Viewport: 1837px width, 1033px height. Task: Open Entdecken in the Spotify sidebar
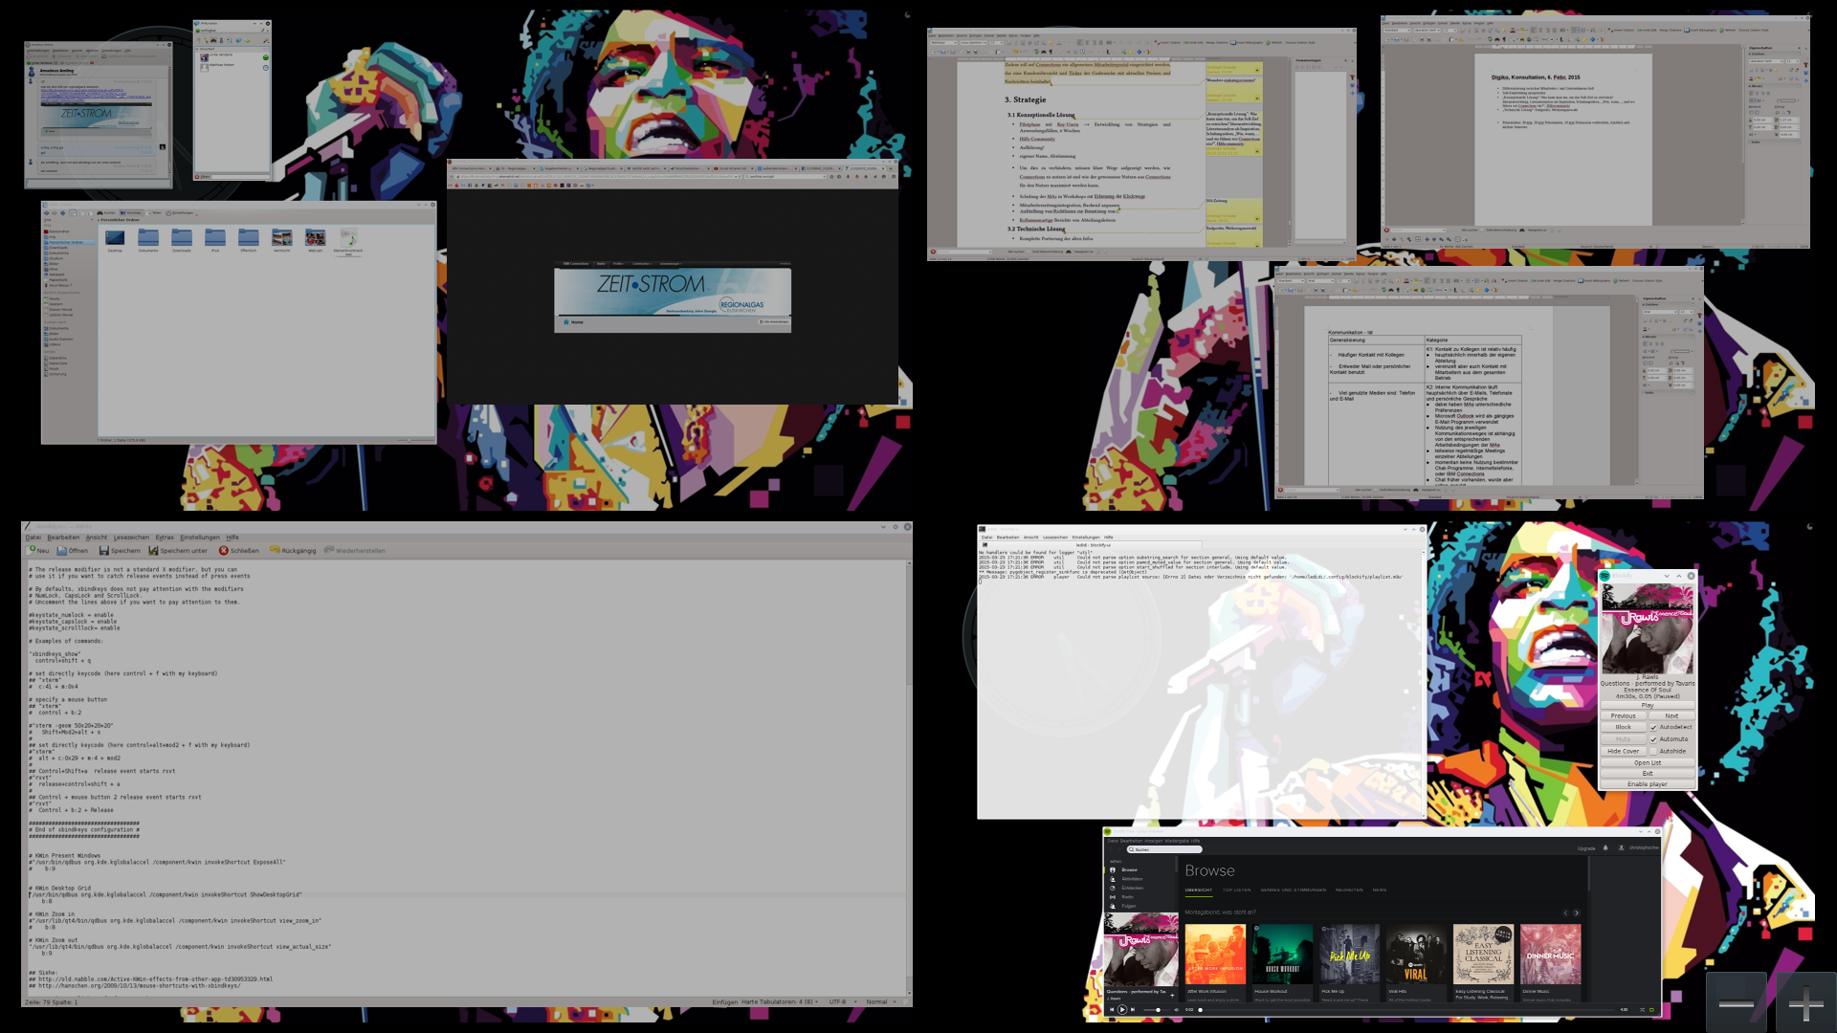[x=1131, y=888]
